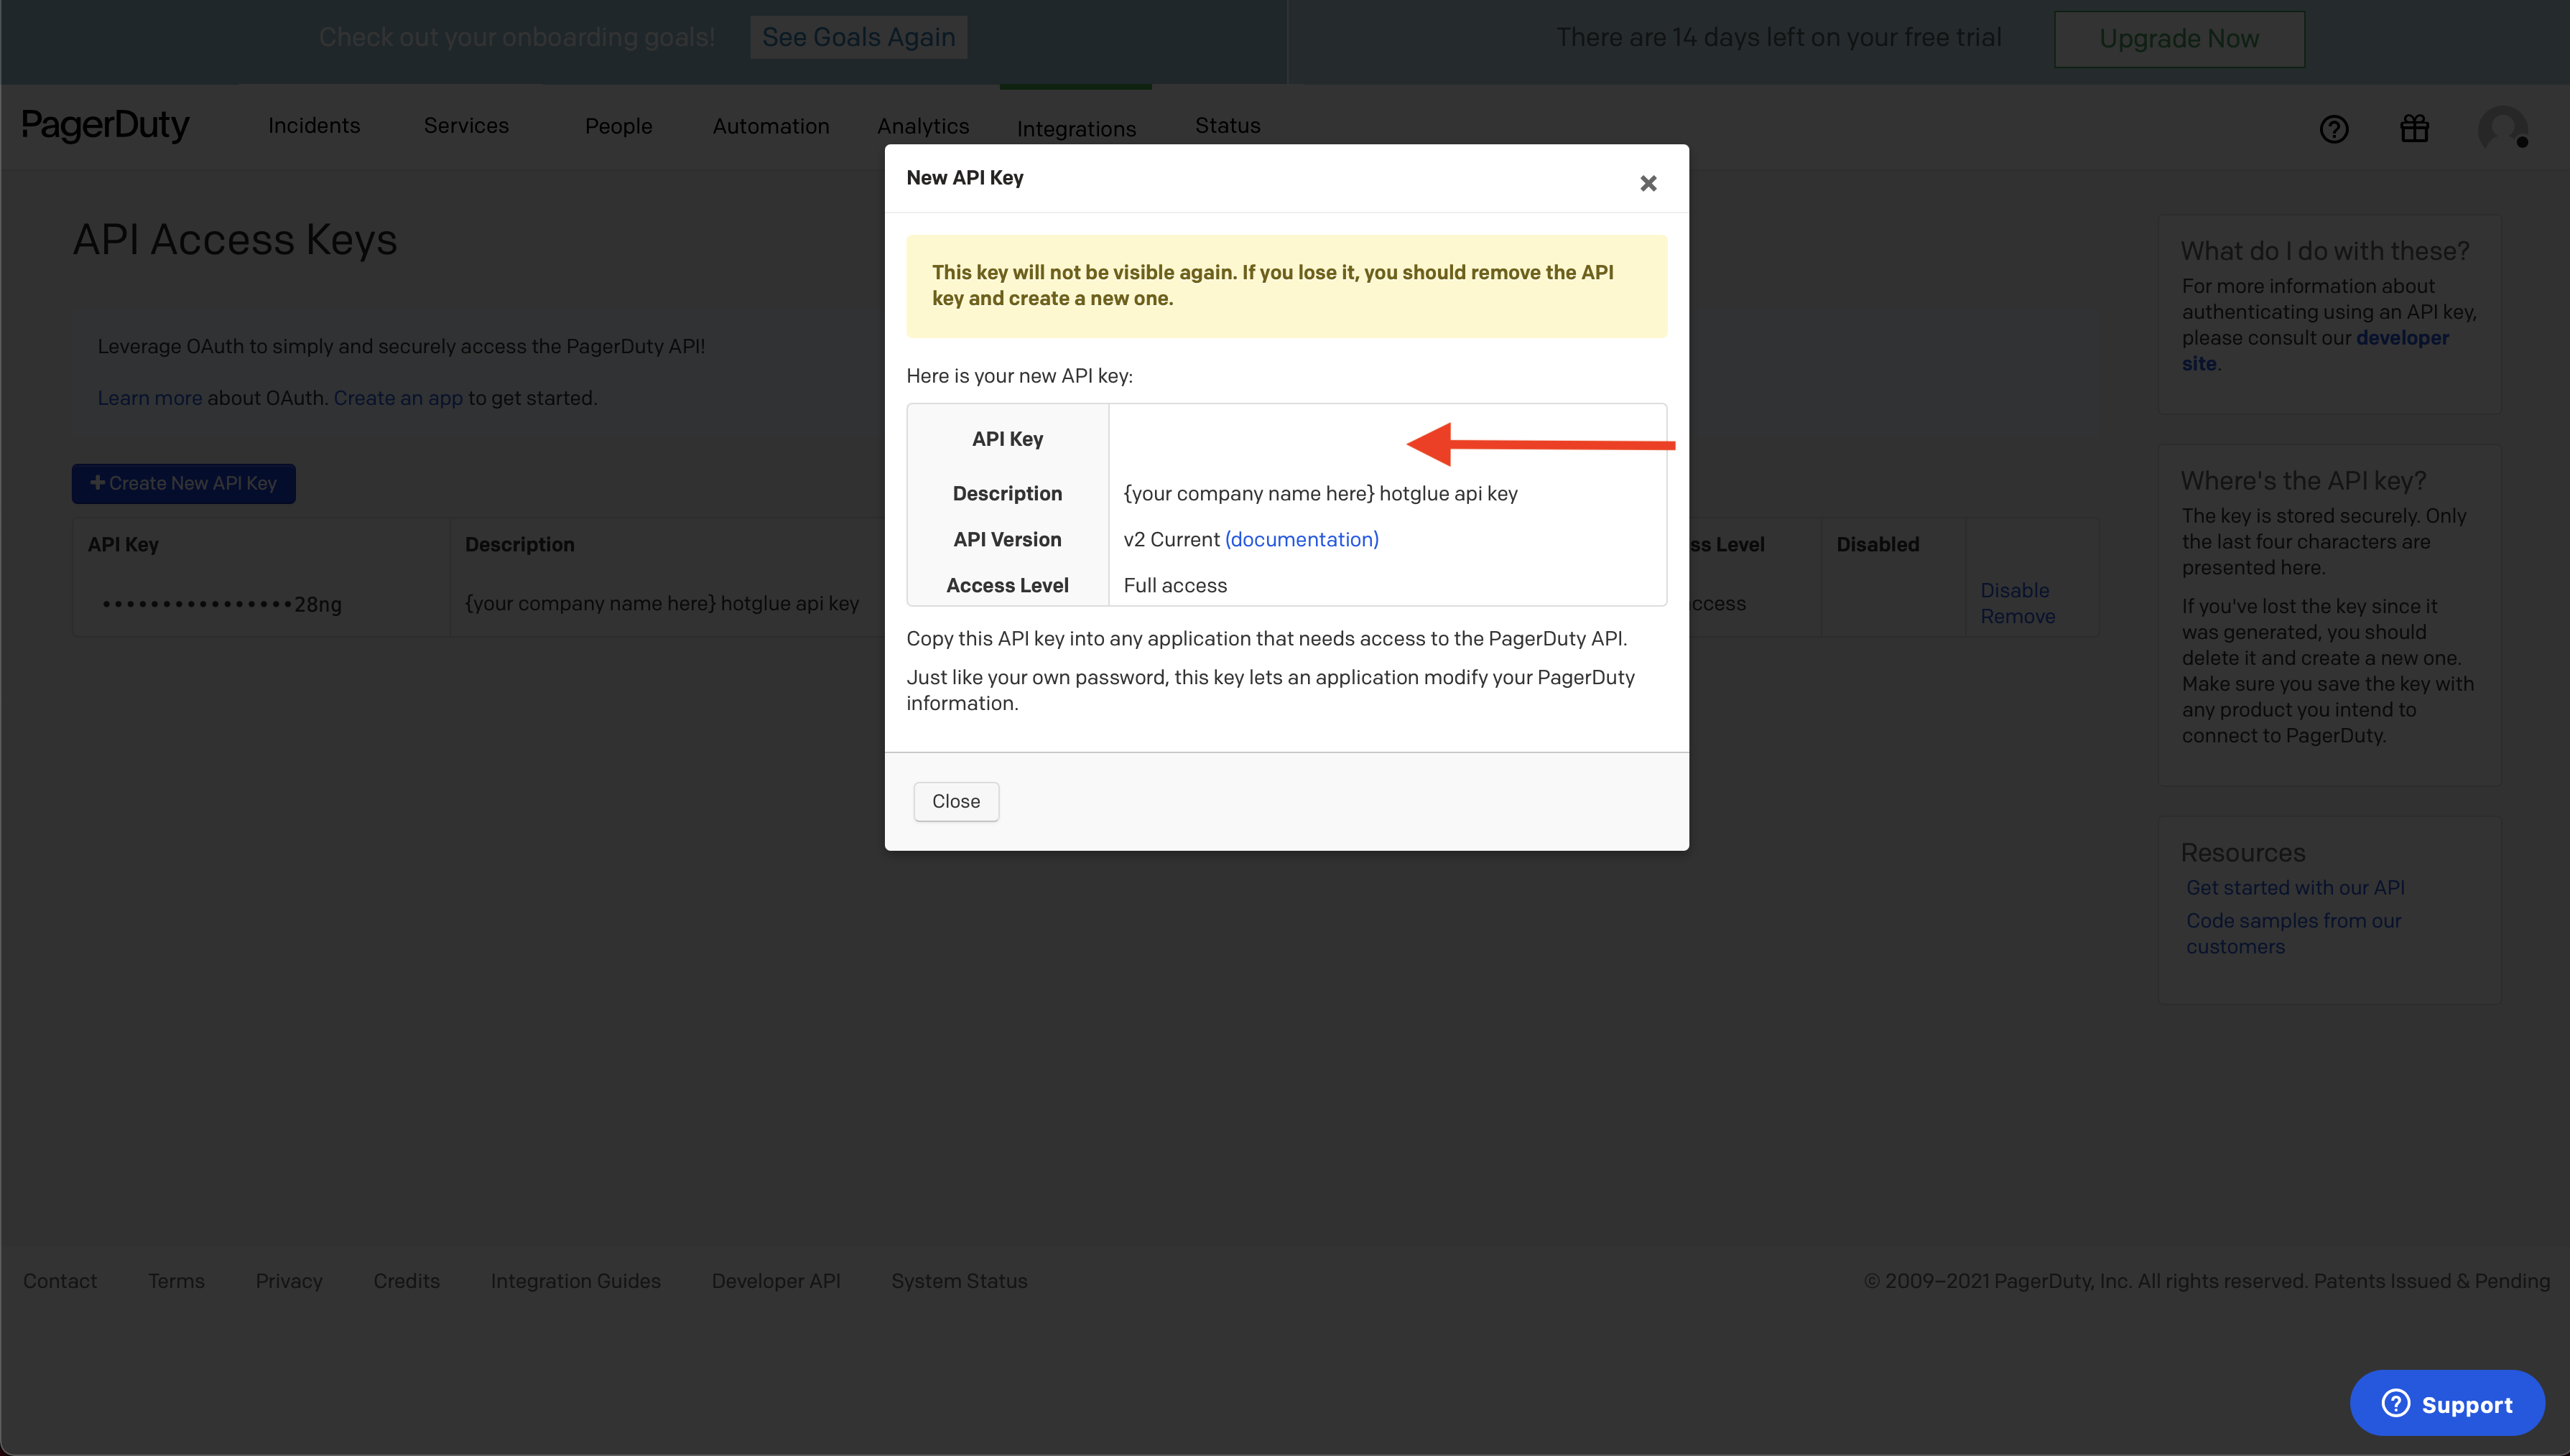This screenshot has height=1456, width=2570.
Task: Disable the API key ending in 28ng
Action: (2014, 590)
